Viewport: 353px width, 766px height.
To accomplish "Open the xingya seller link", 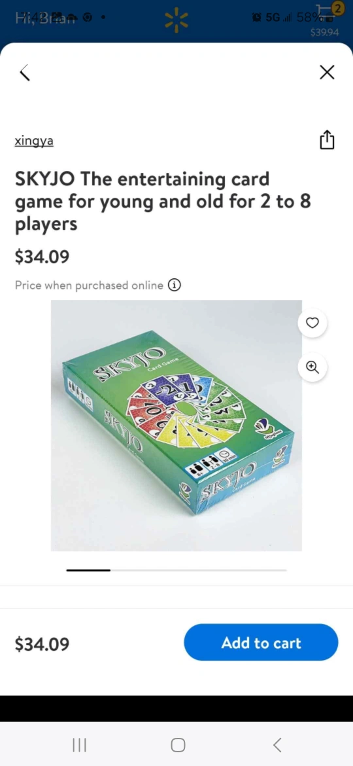I will 34,141.
